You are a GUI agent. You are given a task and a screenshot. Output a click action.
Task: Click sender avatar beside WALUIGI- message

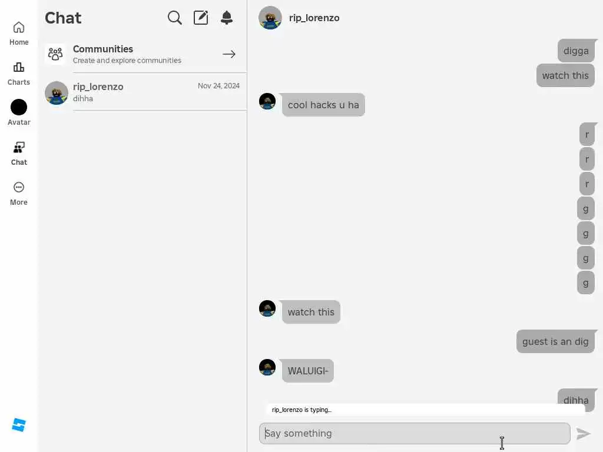267,367
